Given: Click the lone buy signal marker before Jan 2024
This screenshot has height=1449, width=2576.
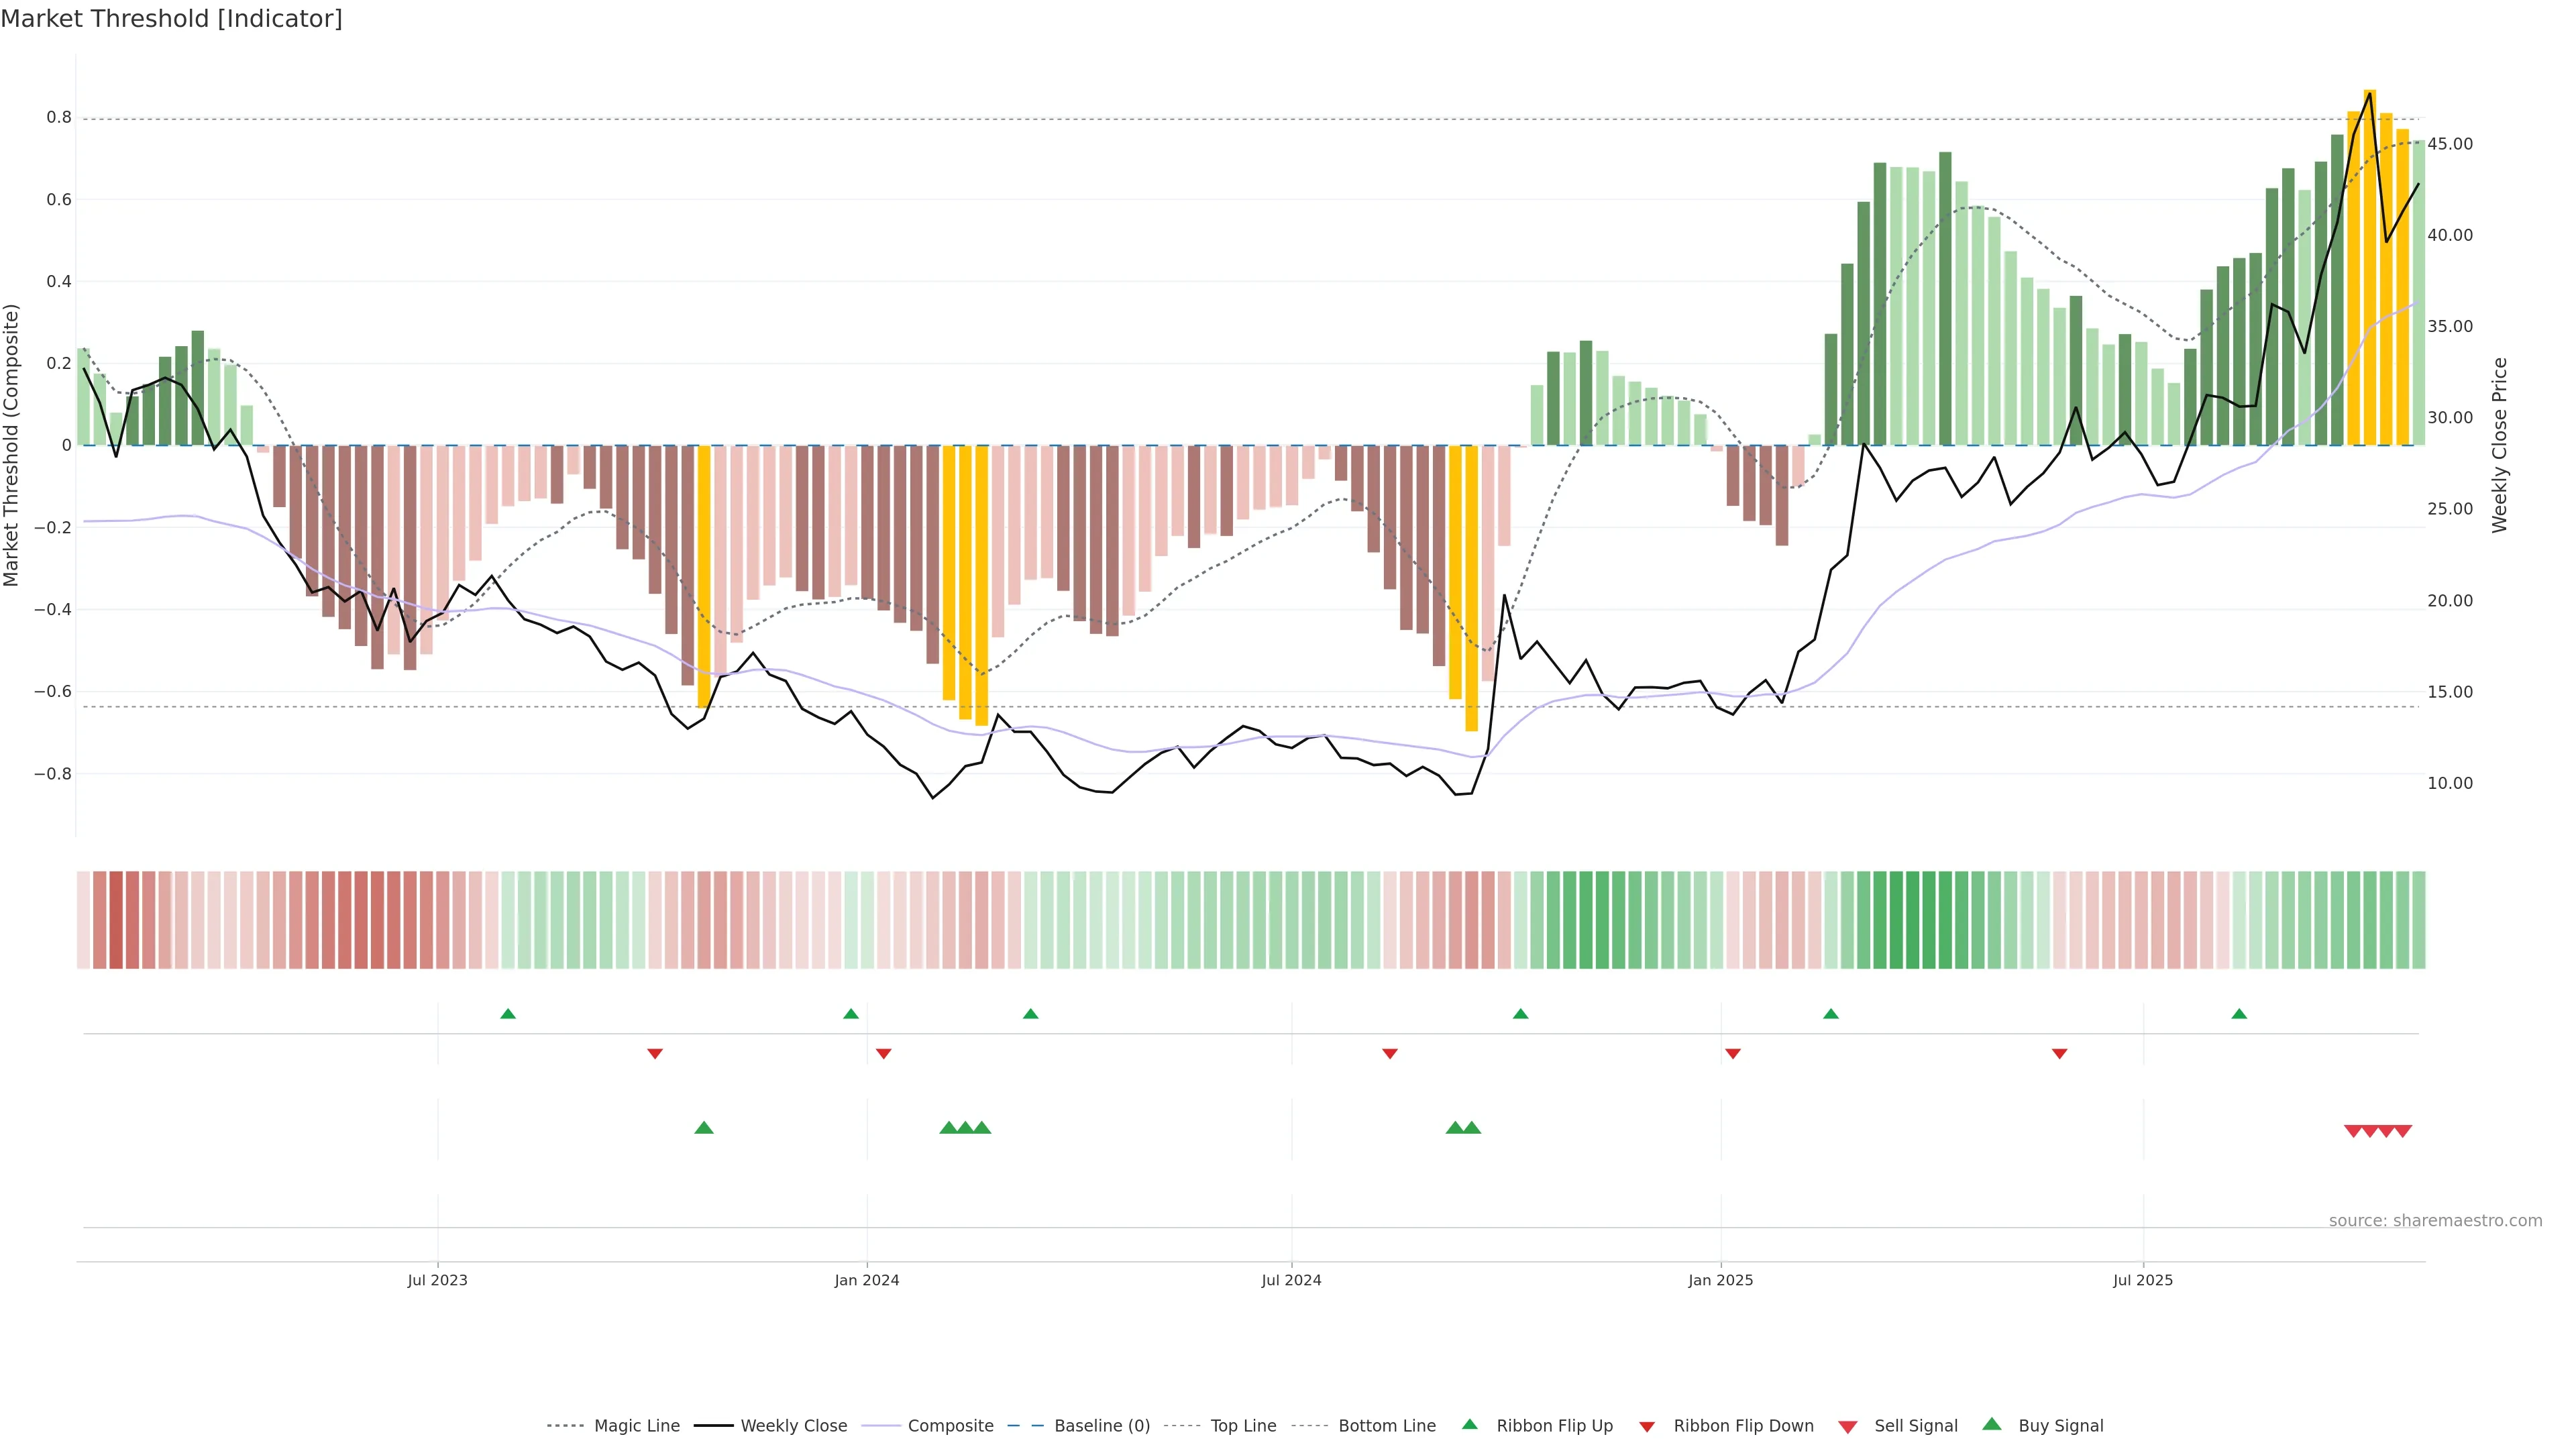Looking at the screenshot, I should coord(704,1128).
